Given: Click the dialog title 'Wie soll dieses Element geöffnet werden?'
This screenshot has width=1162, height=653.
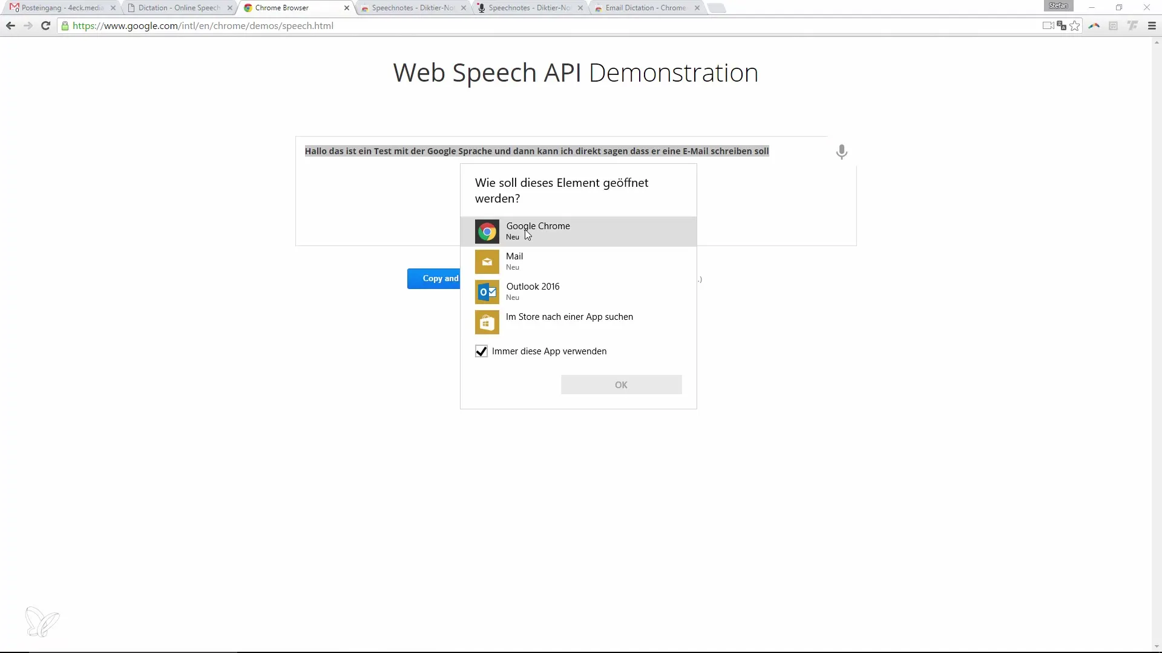Looking at the screenshot, I should pos(562,190).
